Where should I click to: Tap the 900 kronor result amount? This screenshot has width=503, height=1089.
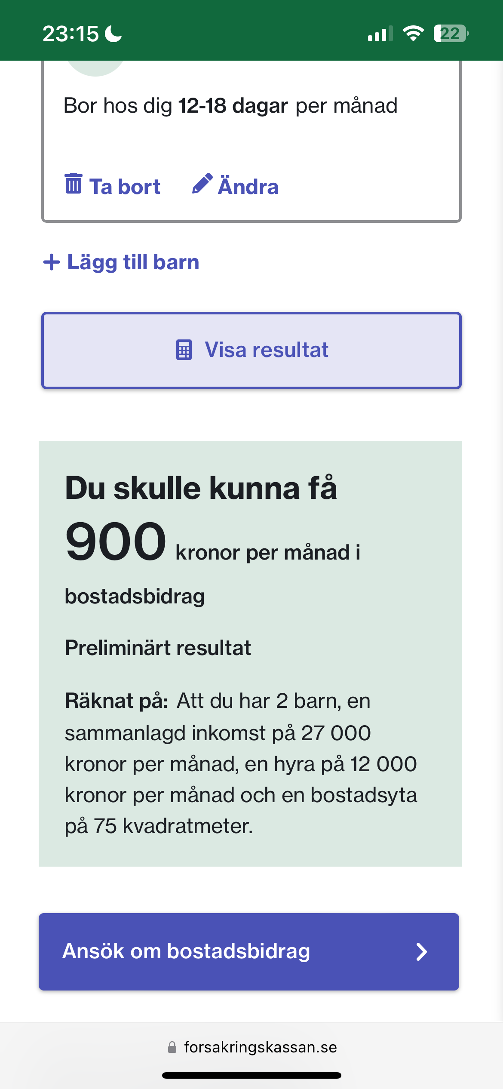116,541
